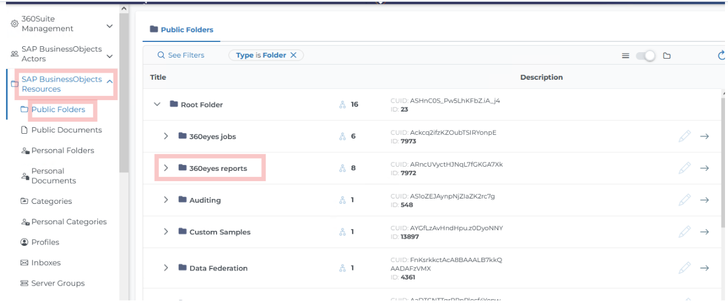The width and height of the screenshot is (728, 307).
Task: Open Public Documents in the sidebar
Action: 67,130
